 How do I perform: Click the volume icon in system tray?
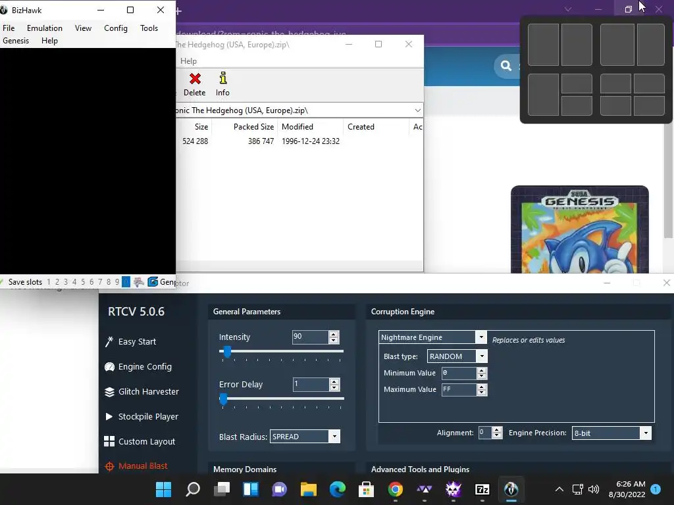594,489
